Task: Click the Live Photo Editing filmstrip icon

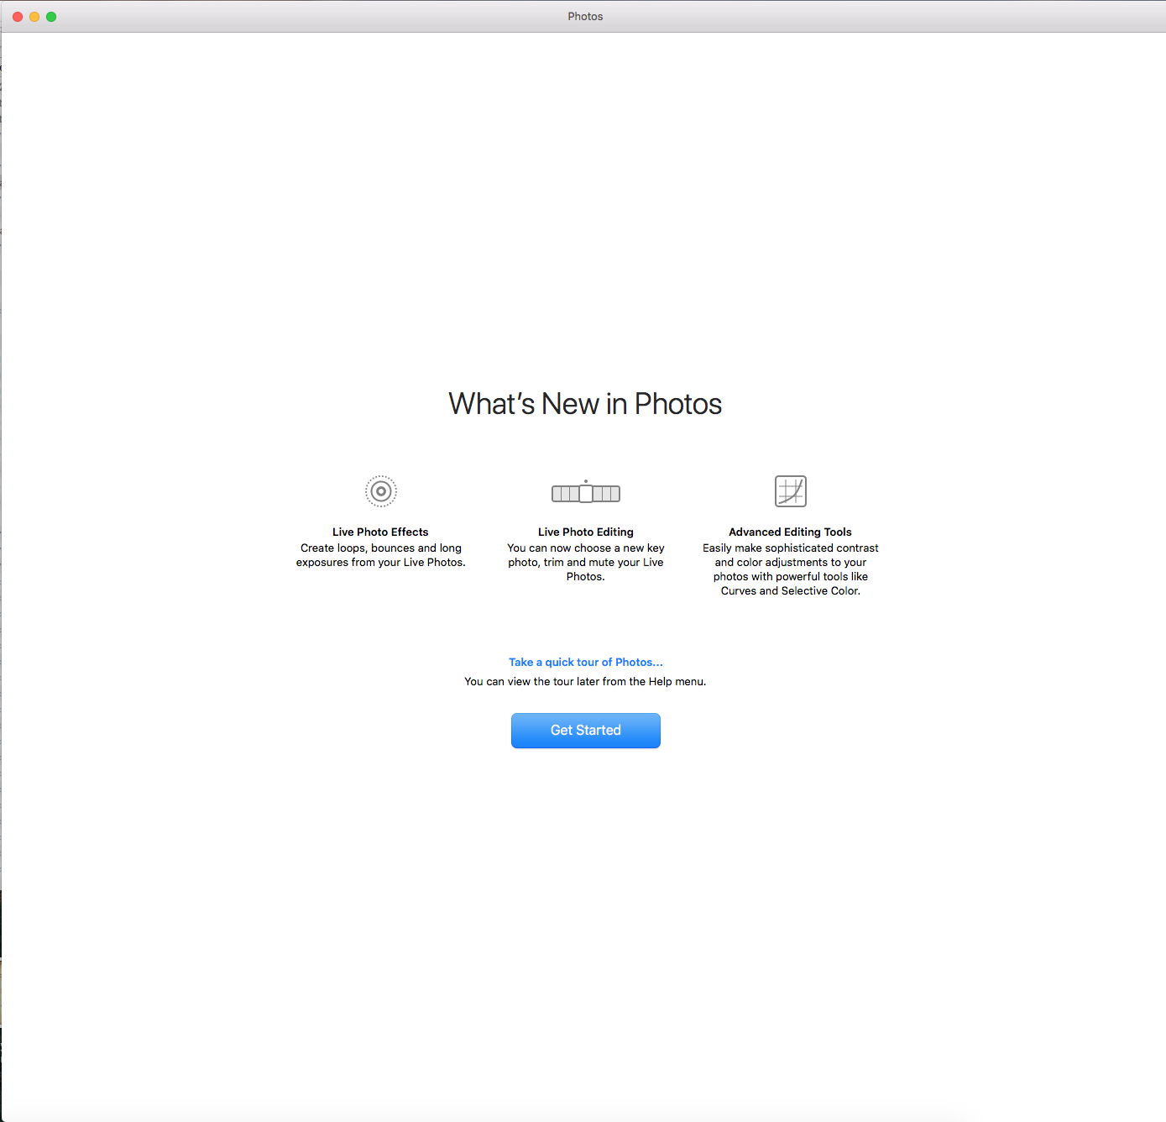Action: point(586,492)
